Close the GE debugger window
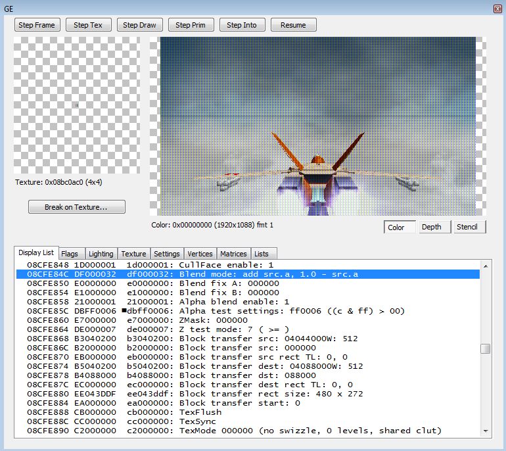The image size is (506, 451). 497,8
